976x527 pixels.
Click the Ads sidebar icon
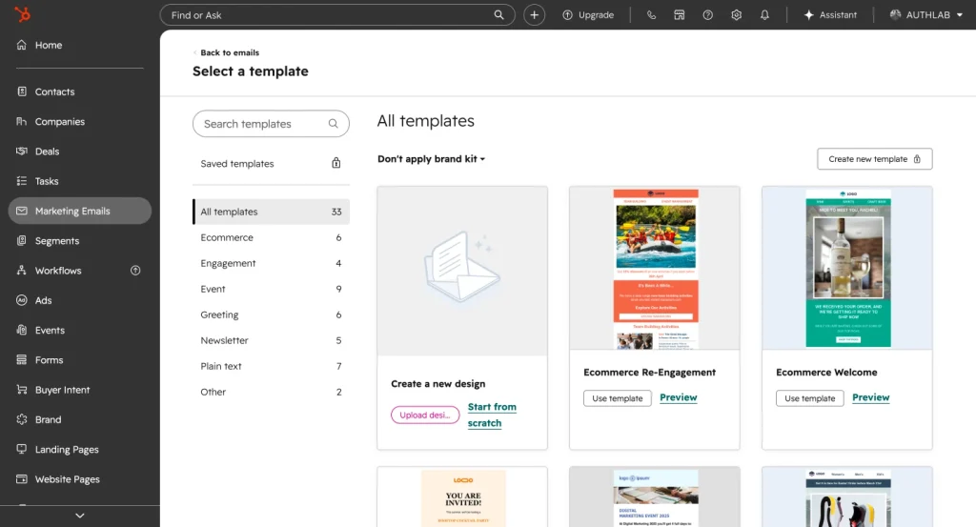(22, 300)
